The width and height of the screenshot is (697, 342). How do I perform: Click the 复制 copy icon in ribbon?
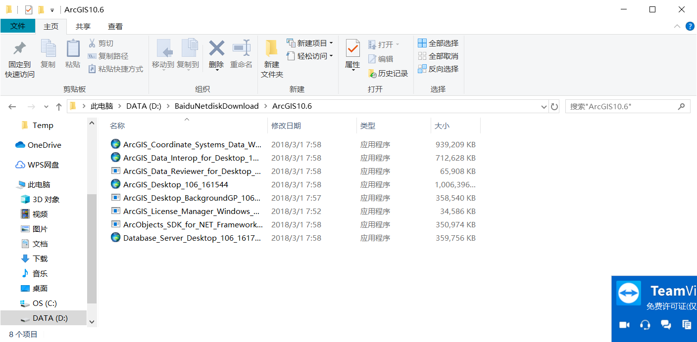[48, 48]
